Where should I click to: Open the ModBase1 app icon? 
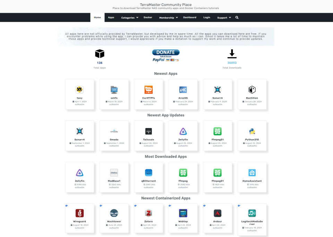[114, 173]
